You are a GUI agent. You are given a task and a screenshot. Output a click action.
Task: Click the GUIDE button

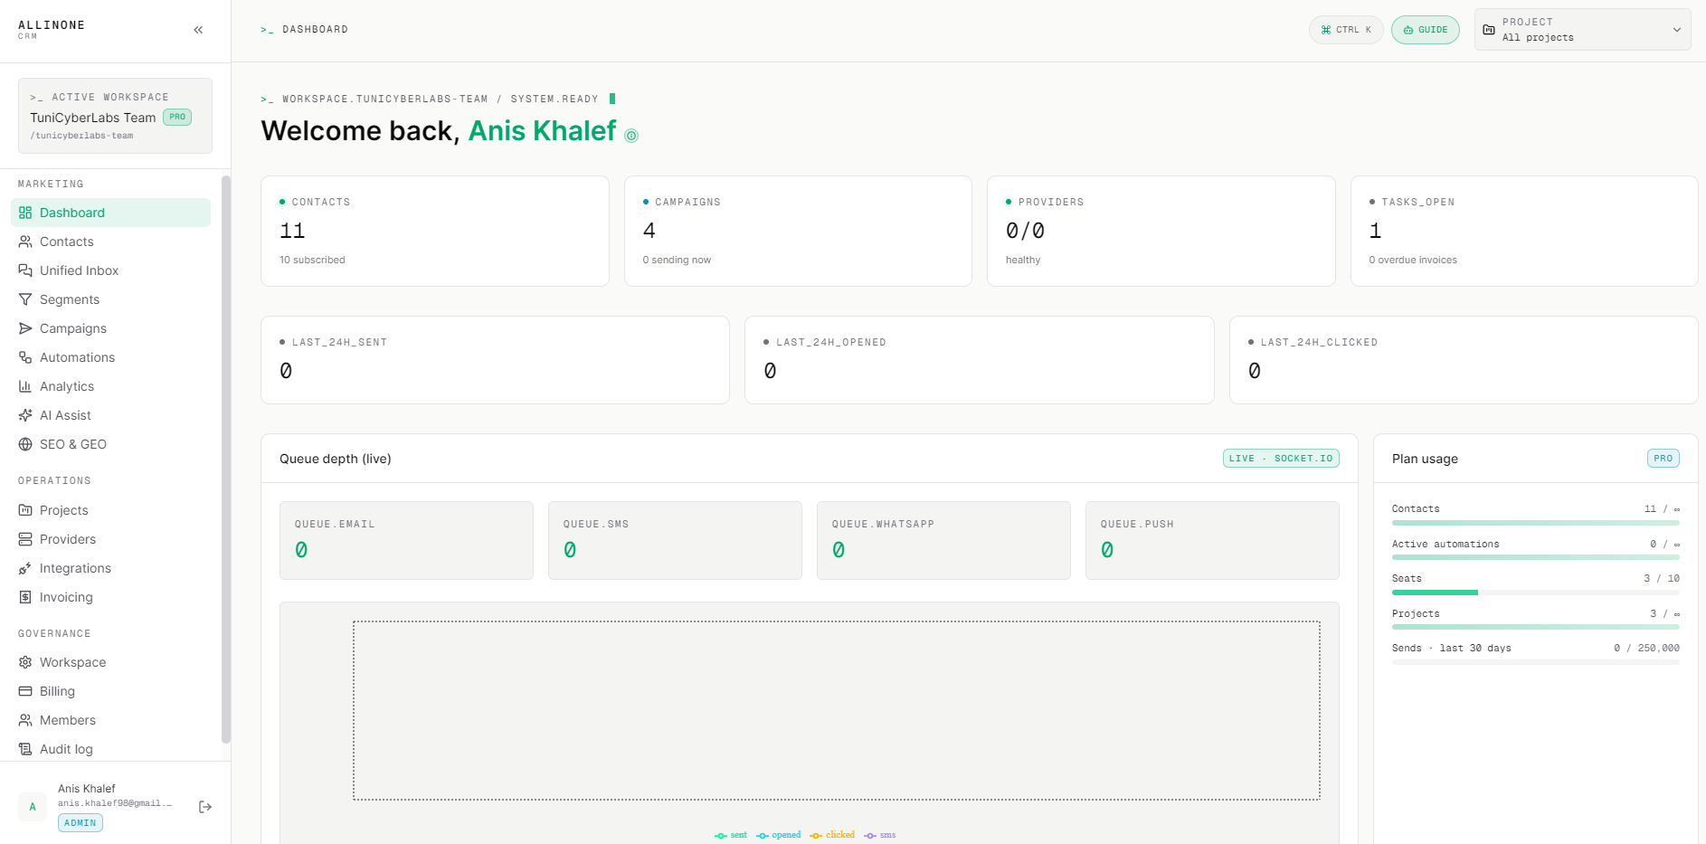pyautogui.click(x=1425, y=30)
